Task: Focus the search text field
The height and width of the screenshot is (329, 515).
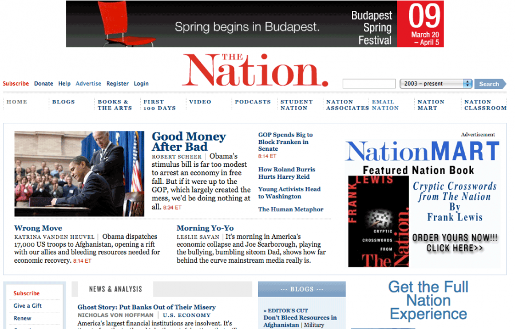Action: click(x=369, y=83)
